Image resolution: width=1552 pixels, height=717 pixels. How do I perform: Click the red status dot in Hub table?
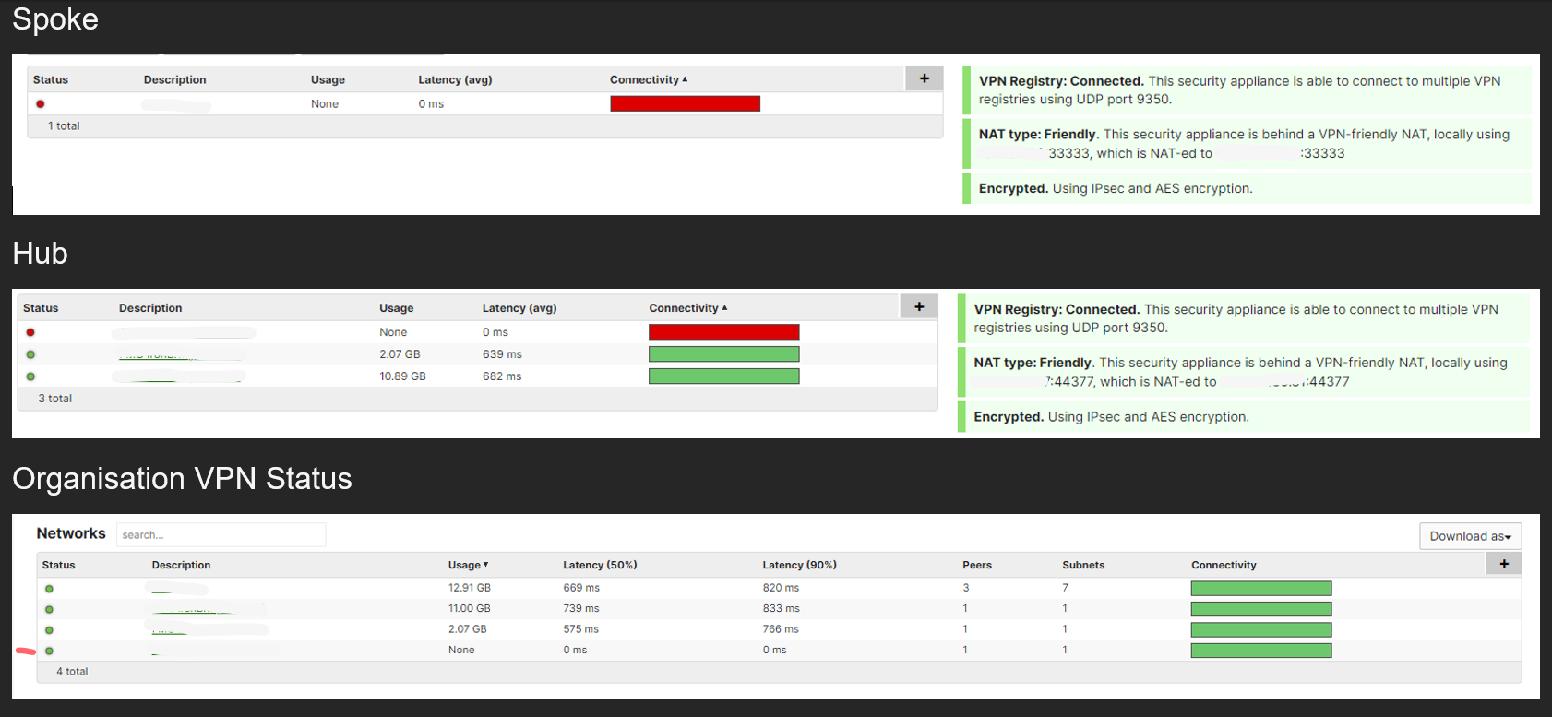30,332
